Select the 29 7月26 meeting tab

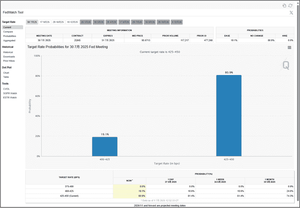tap(137, 22)
